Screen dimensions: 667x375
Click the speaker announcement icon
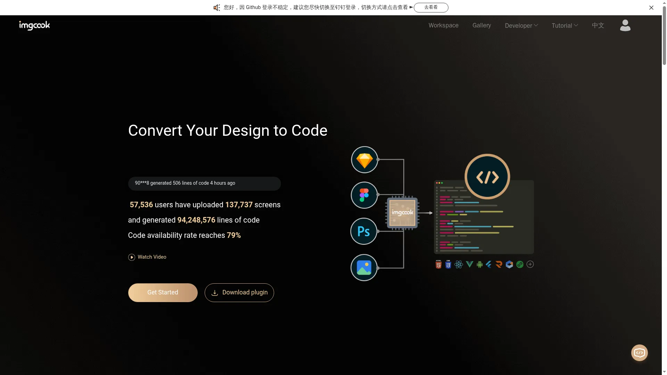(217, 8)
